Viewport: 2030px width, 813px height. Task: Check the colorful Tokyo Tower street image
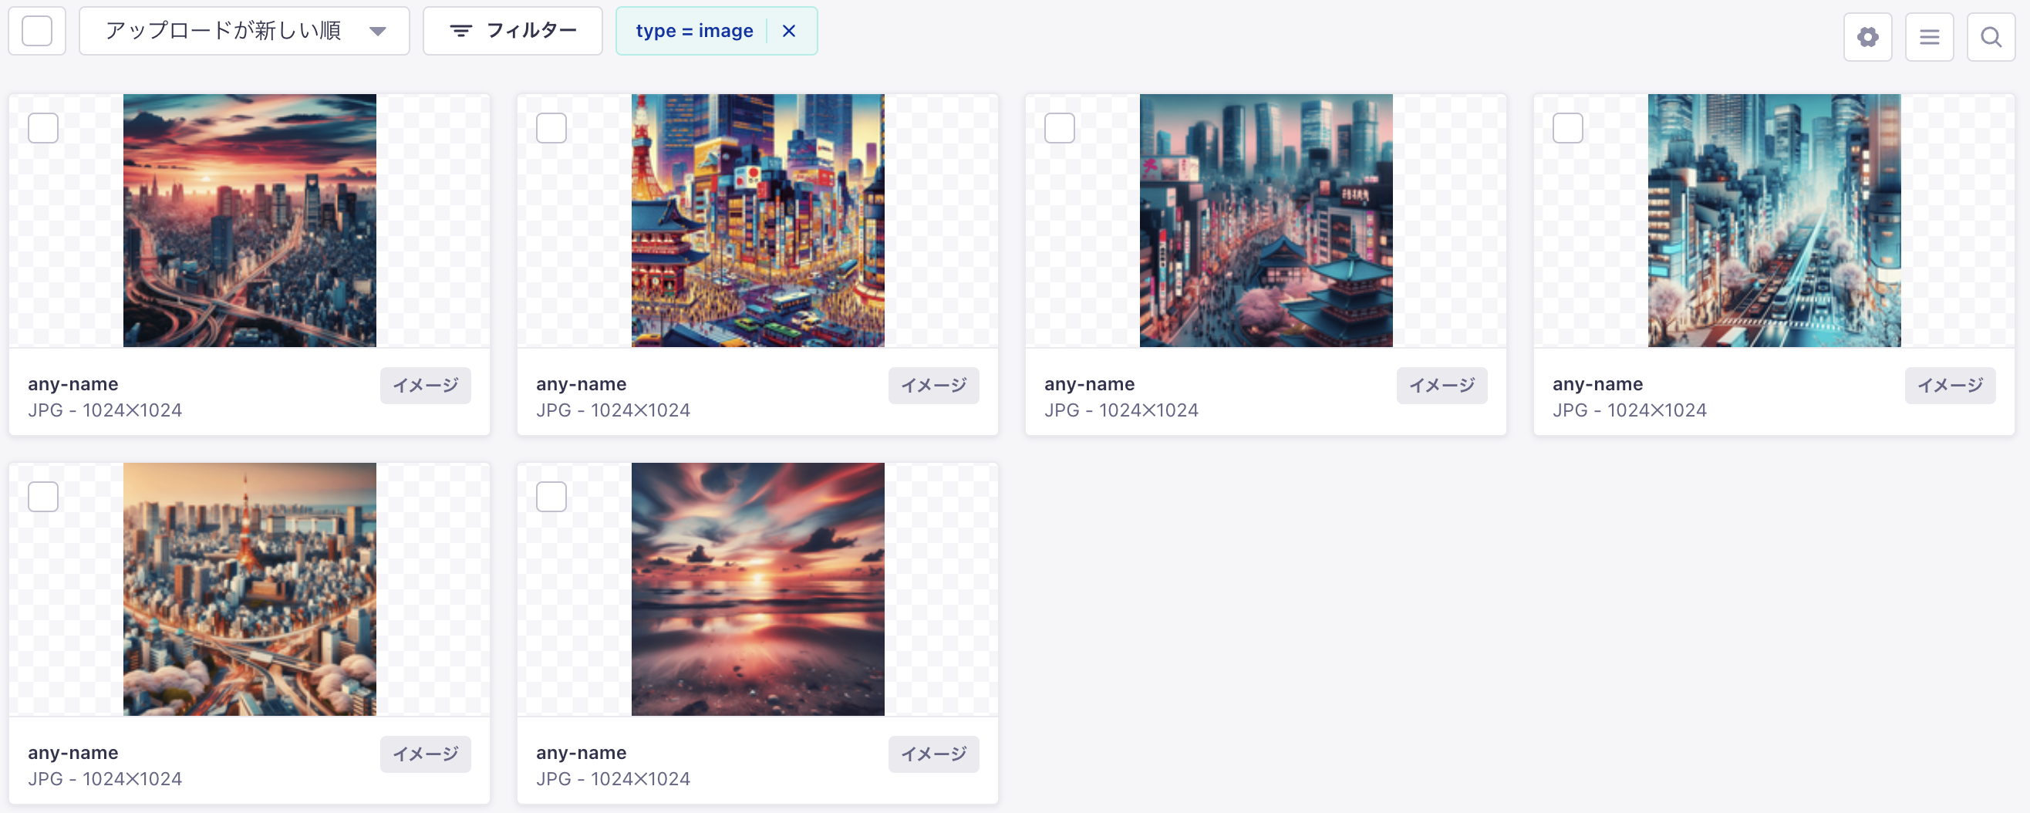point(551,127)
